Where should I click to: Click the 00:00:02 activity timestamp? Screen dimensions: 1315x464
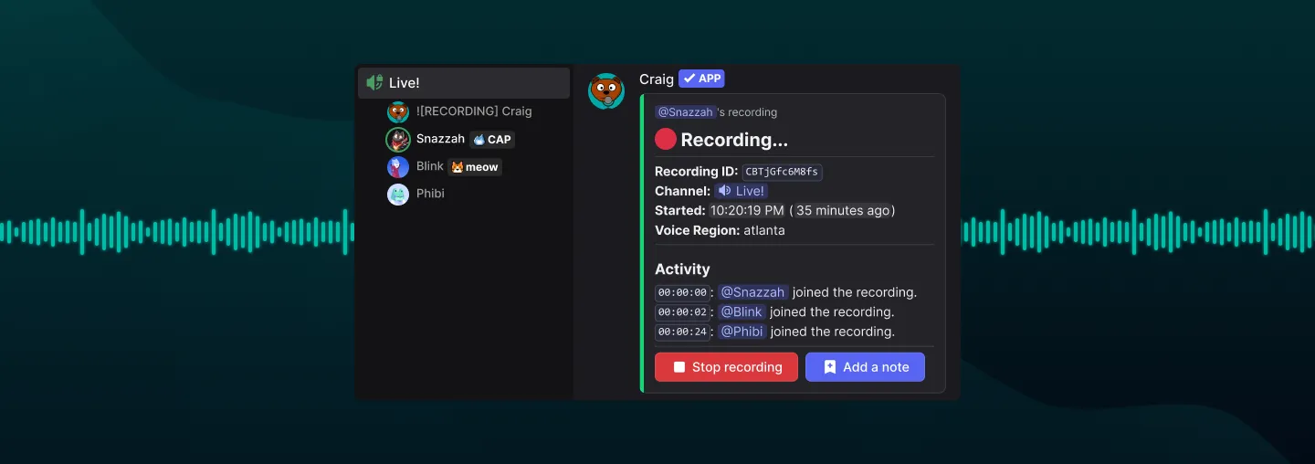[682, 312]
